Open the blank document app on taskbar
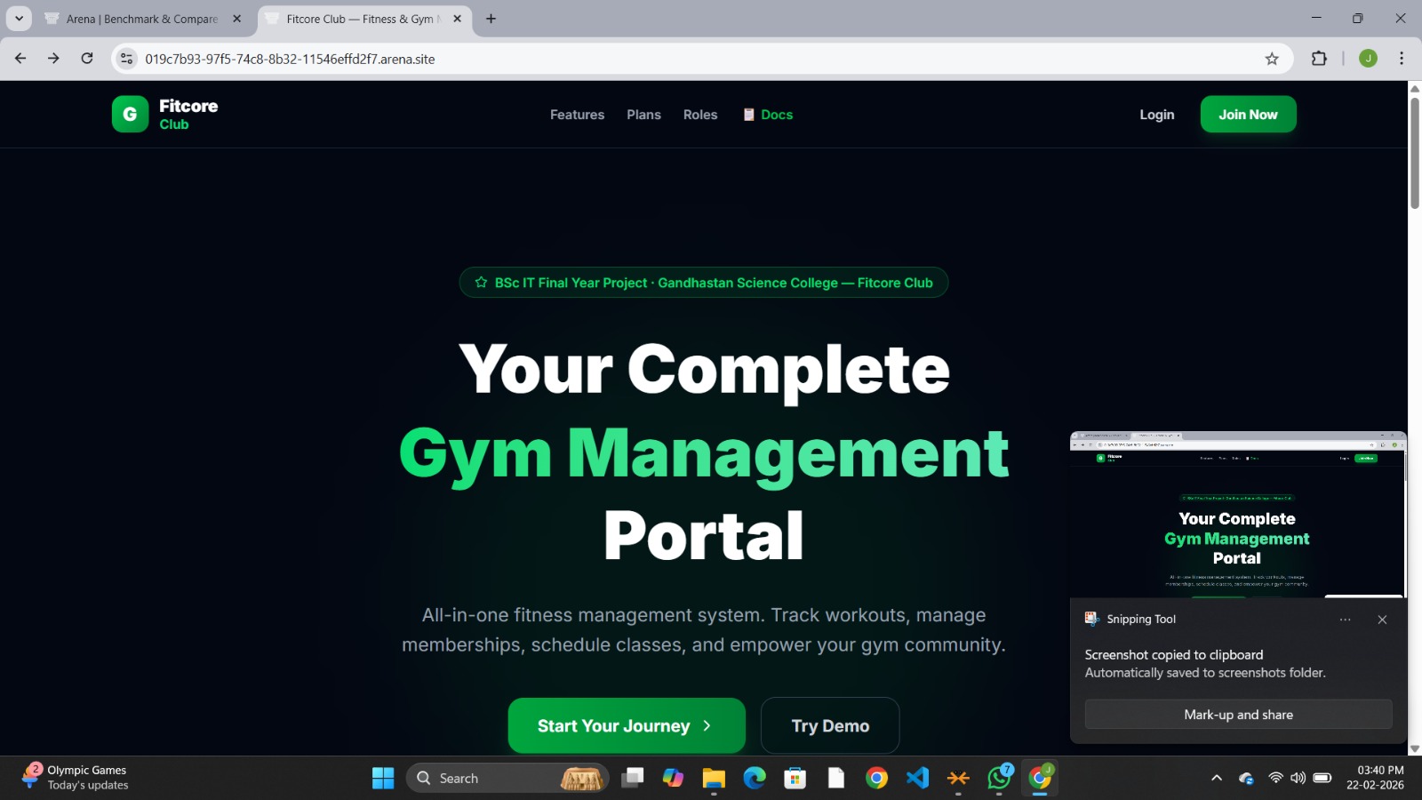The image size is (1422, 800). coord(836,779)
